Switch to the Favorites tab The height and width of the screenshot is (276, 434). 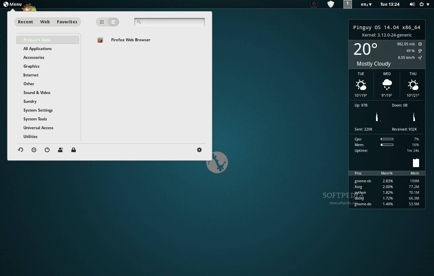67,22
